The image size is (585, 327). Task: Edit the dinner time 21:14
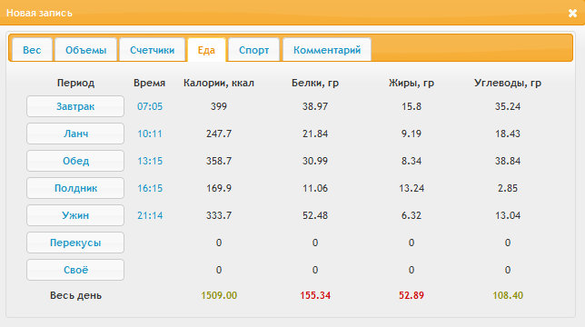(150, 215)
